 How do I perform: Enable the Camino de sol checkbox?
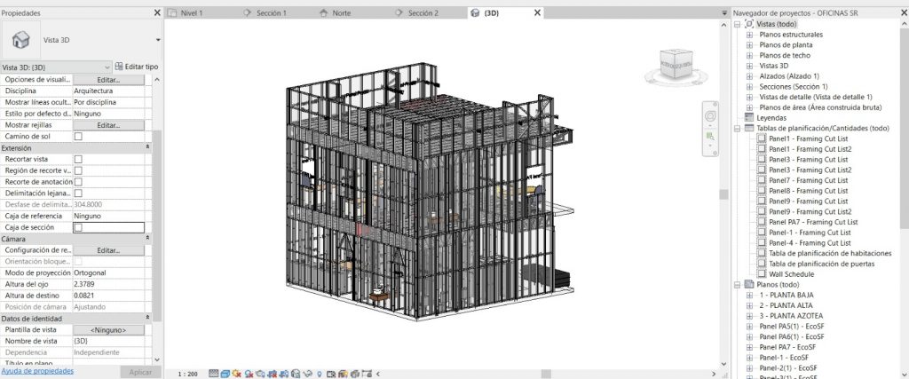click(78, 137)
